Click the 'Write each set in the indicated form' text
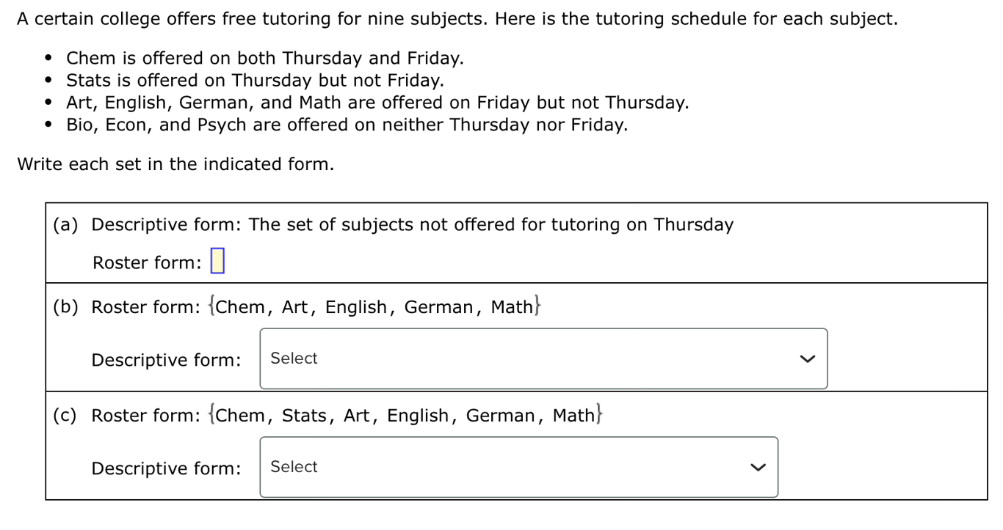This screenshot has width=1003, height=530. click(x=175, y=164)
